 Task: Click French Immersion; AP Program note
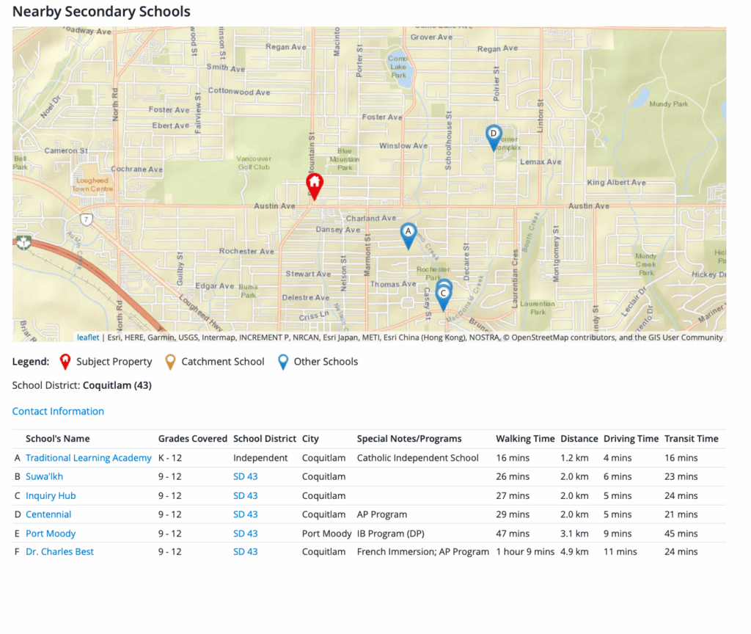pos(423,552)
